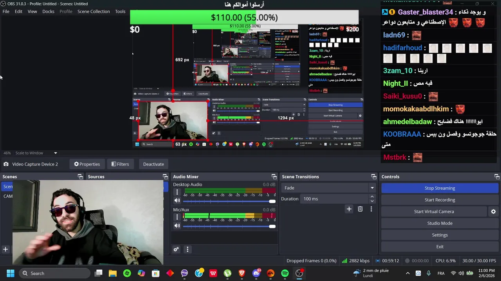Open WPS Office from taskbar
This screenshot has height=281, width=501.
[x=213, y=273]
